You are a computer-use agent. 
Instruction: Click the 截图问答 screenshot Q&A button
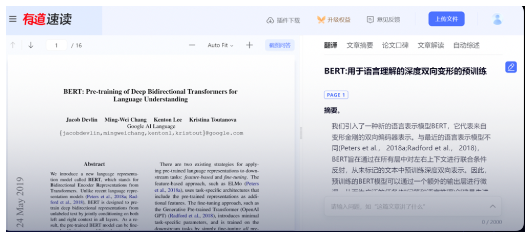click(x=280, y=45)
